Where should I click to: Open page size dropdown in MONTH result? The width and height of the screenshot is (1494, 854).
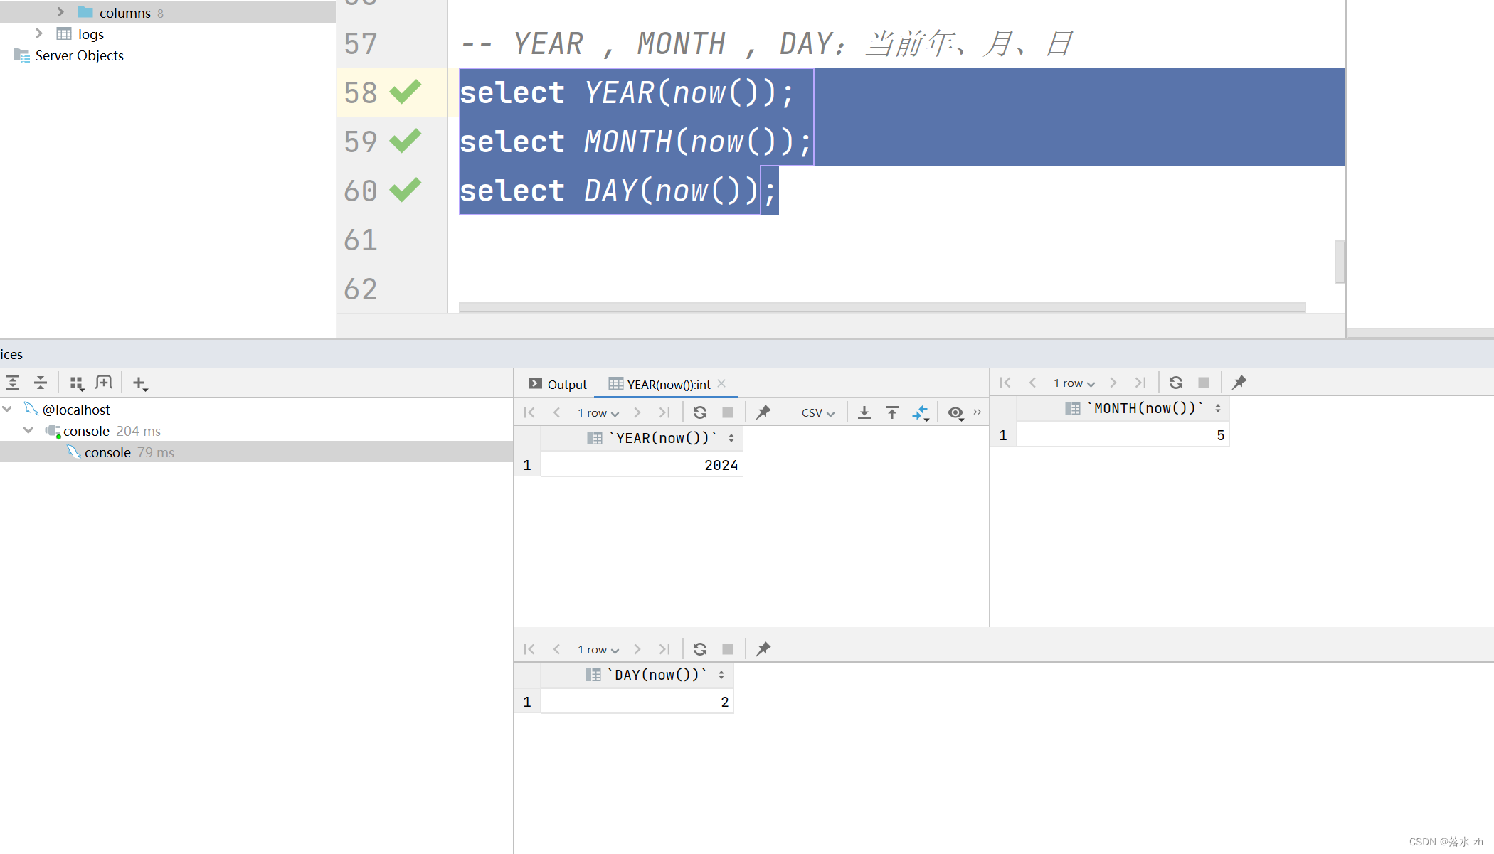(x=1074, y=383)
